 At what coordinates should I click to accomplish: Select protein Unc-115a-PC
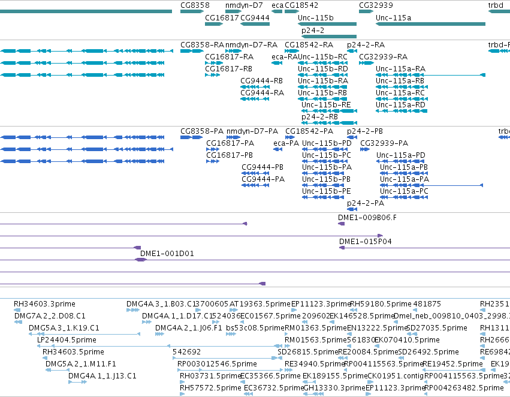pos(405,191)
